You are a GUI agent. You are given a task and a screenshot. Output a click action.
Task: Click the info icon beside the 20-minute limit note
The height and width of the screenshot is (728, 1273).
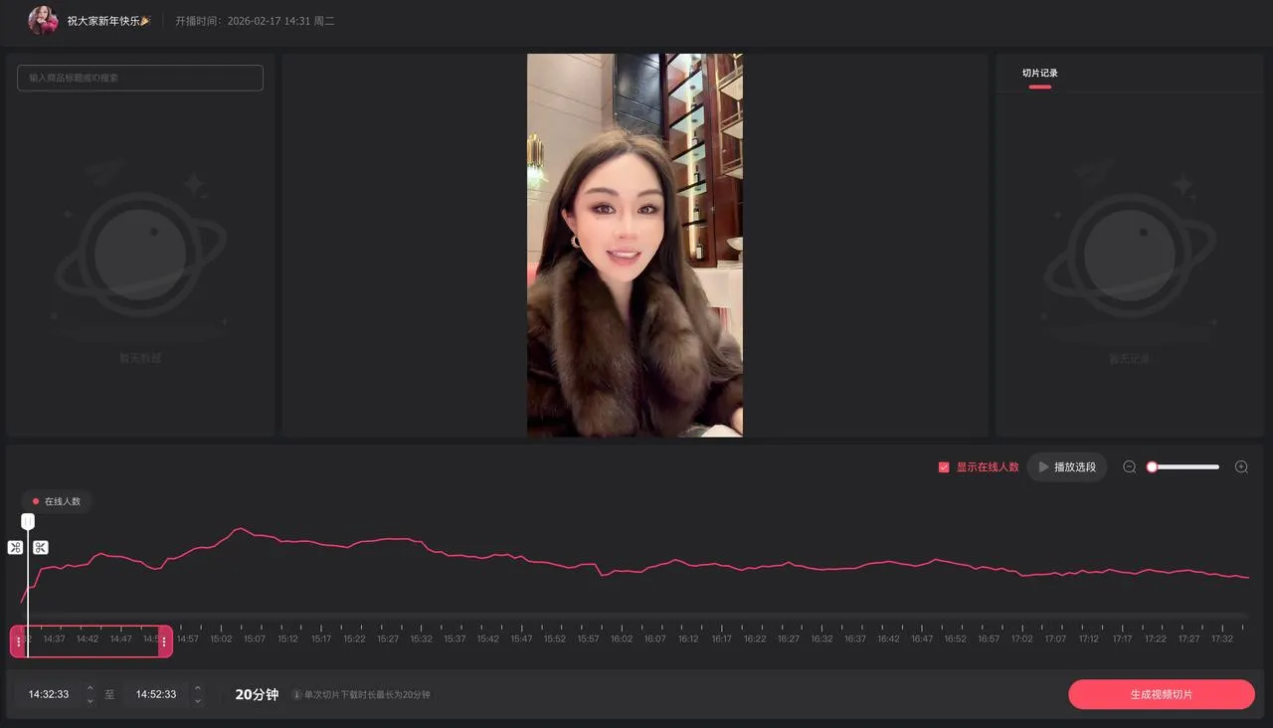(x=296, y=694)
